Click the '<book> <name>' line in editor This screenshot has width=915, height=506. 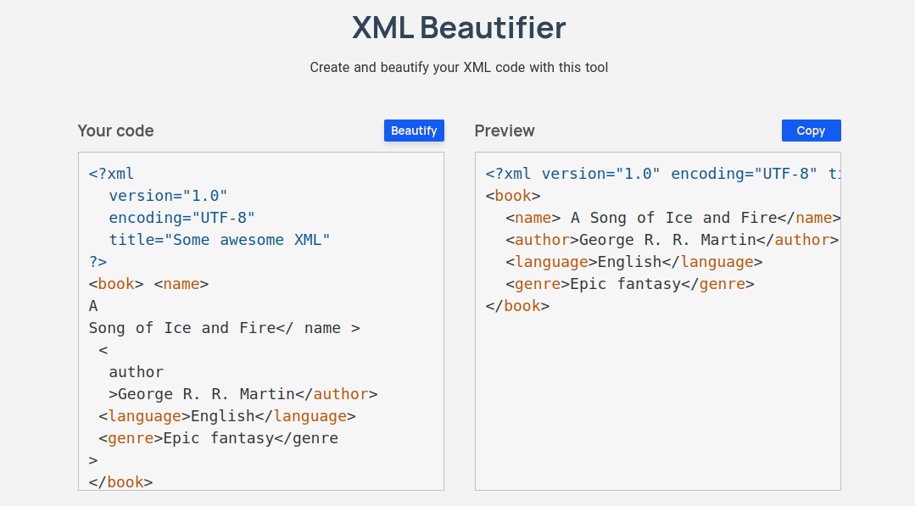pos(148,284)
